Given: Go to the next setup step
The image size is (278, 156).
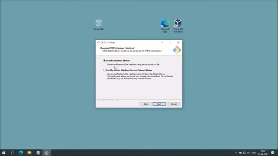Looking at the screenshot, I should coord(159,104).
